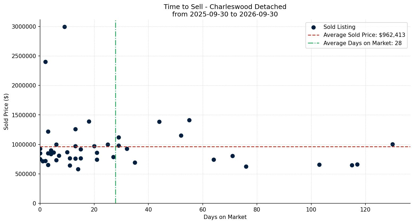Click the chart title 'Time to Sell - Charleswood Detached'
Image resolution: width=414 pixels, height=224 pixels.
click(x=225, y=7)
